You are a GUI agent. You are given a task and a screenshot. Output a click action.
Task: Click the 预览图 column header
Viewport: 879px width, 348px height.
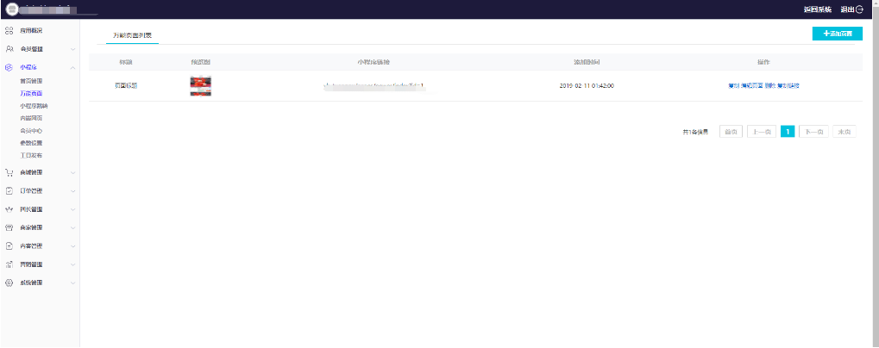pyautogui.click(x=201, y=62)
